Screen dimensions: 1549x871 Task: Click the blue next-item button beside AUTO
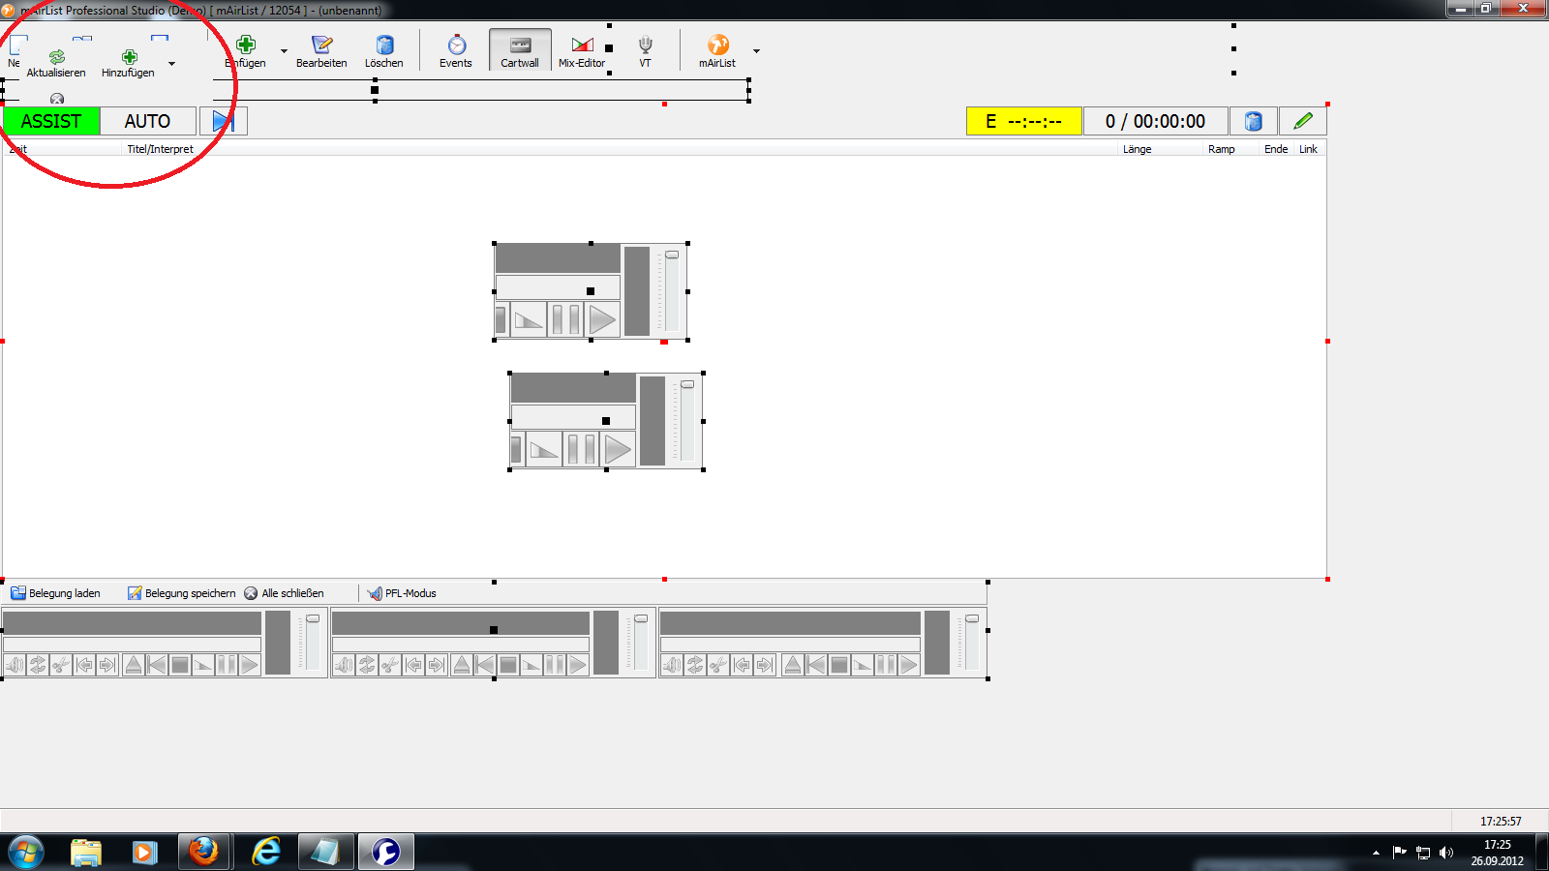pyautogui.click(x=224, y=121)
